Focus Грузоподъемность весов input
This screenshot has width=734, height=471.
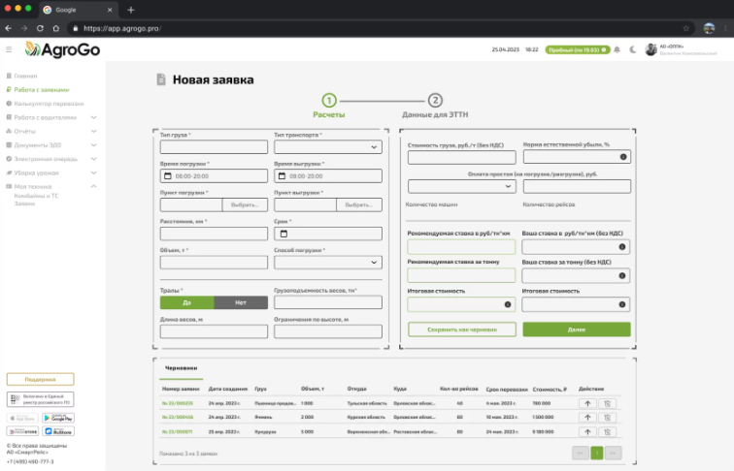point(328,302)
